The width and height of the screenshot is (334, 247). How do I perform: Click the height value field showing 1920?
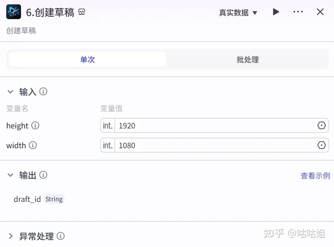(213, 126)
